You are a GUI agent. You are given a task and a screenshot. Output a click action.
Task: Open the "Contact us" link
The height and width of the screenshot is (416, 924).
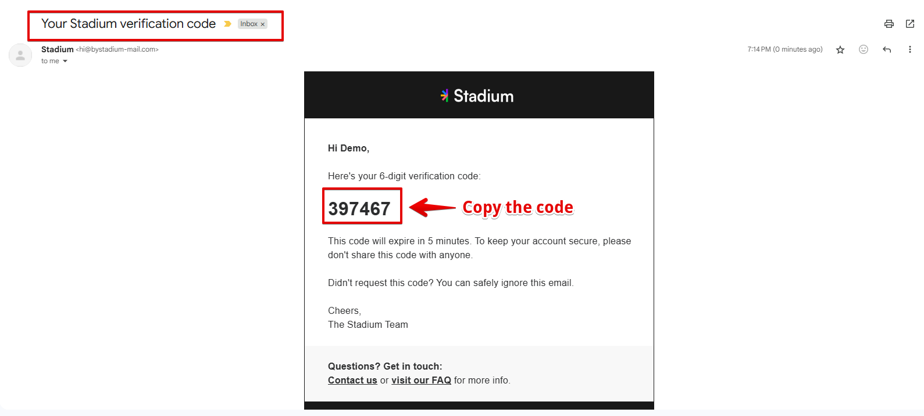coord(352,381)
